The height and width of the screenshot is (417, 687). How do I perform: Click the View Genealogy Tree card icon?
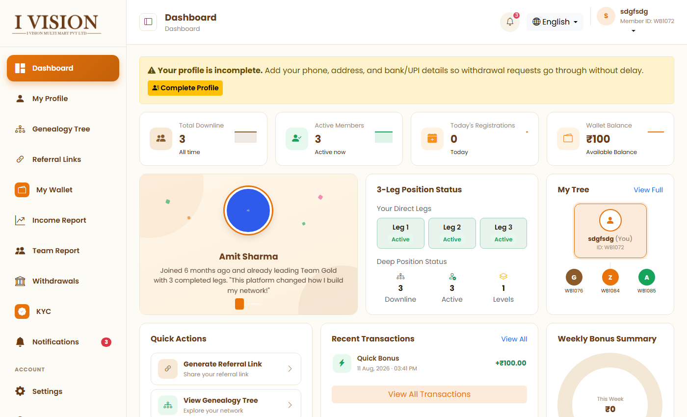pos(168,405)
